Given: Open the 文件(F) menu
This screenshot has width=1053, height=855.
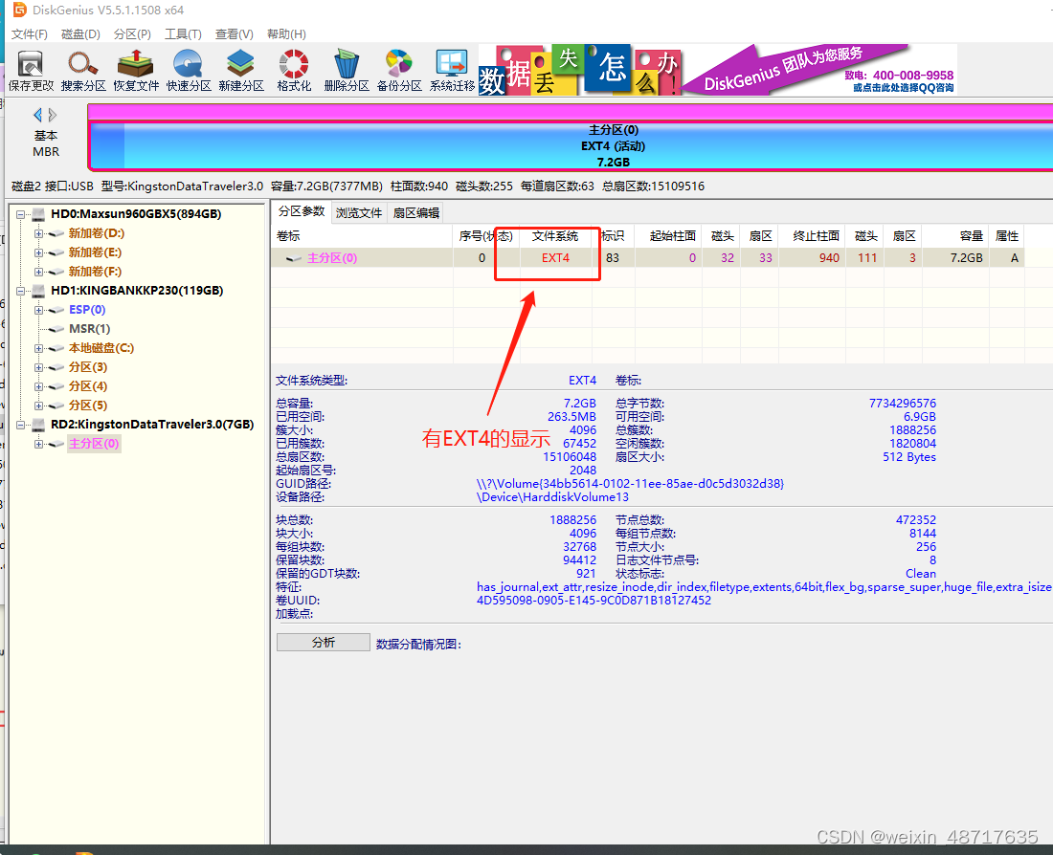Looking at the screenshot, I should (x=30, y=34).
